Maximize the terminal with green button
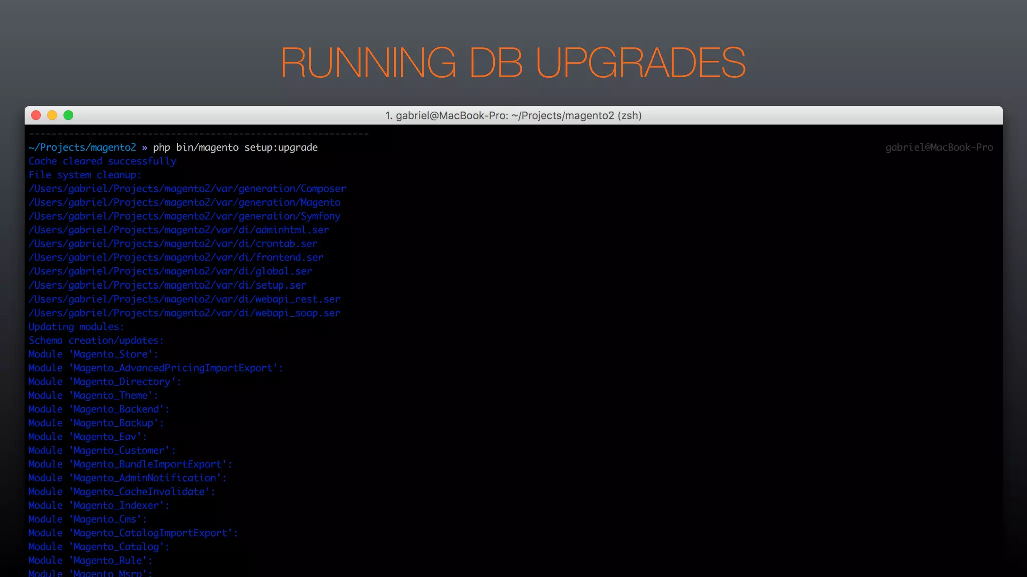The image size is (1027, 577). (68, 115)
